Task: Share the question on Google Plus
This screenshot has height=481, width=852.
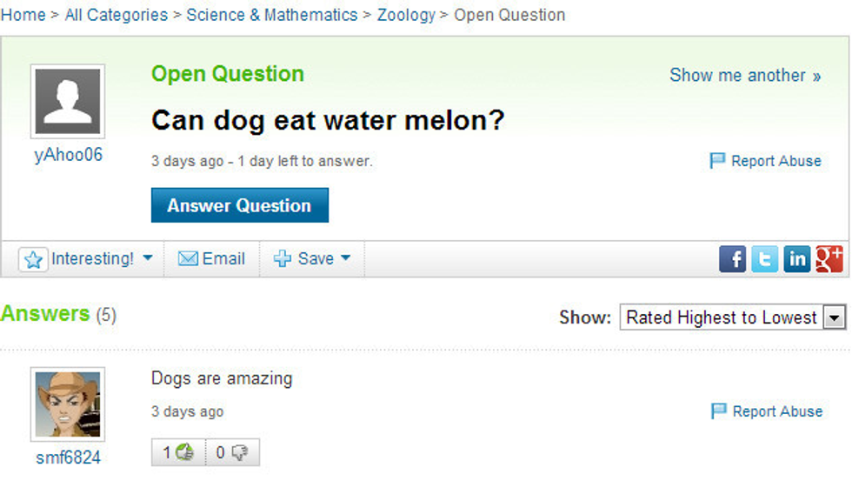Action: click(x=829, y=258)
